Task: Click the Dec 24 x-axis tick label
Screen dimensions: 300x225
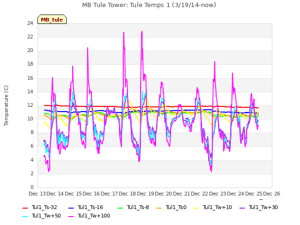Action: point(235,194)
